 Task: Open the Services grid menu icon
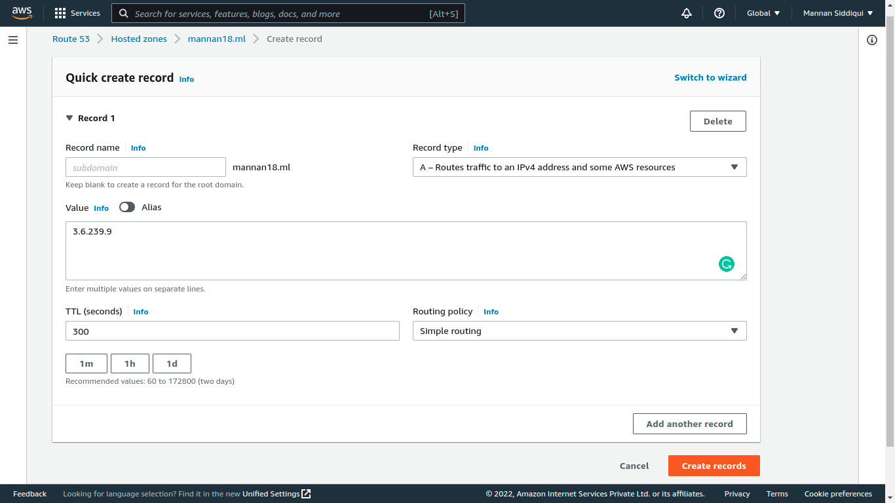(59, 12)
